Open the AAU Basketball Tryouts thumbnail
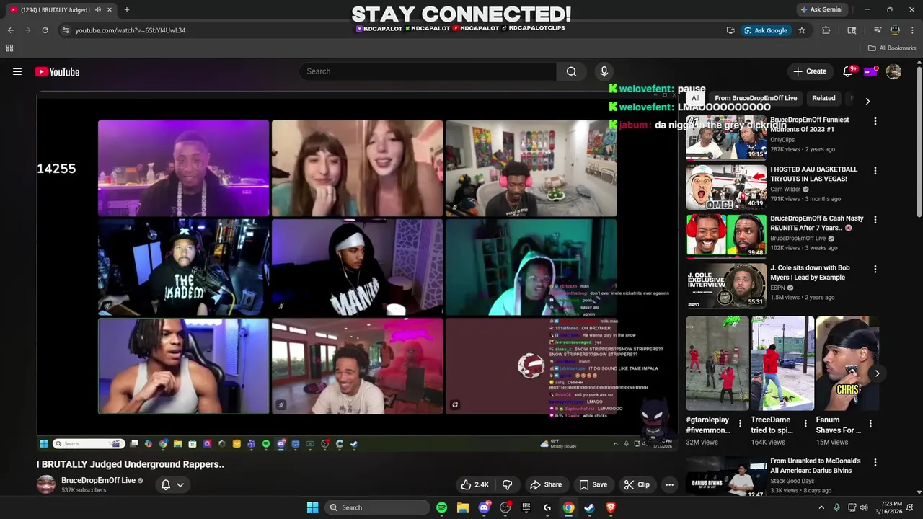 coord(726,187)
